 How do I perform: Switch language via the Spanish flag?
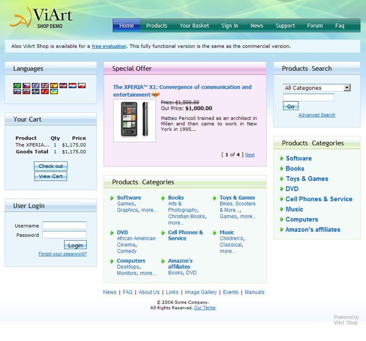click(54, 86)
